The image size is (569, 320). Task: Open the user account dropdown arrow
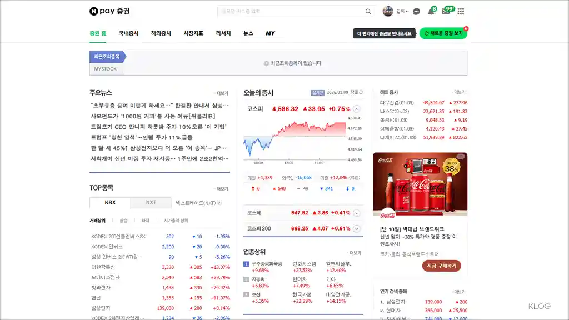(x=406, y=11)
